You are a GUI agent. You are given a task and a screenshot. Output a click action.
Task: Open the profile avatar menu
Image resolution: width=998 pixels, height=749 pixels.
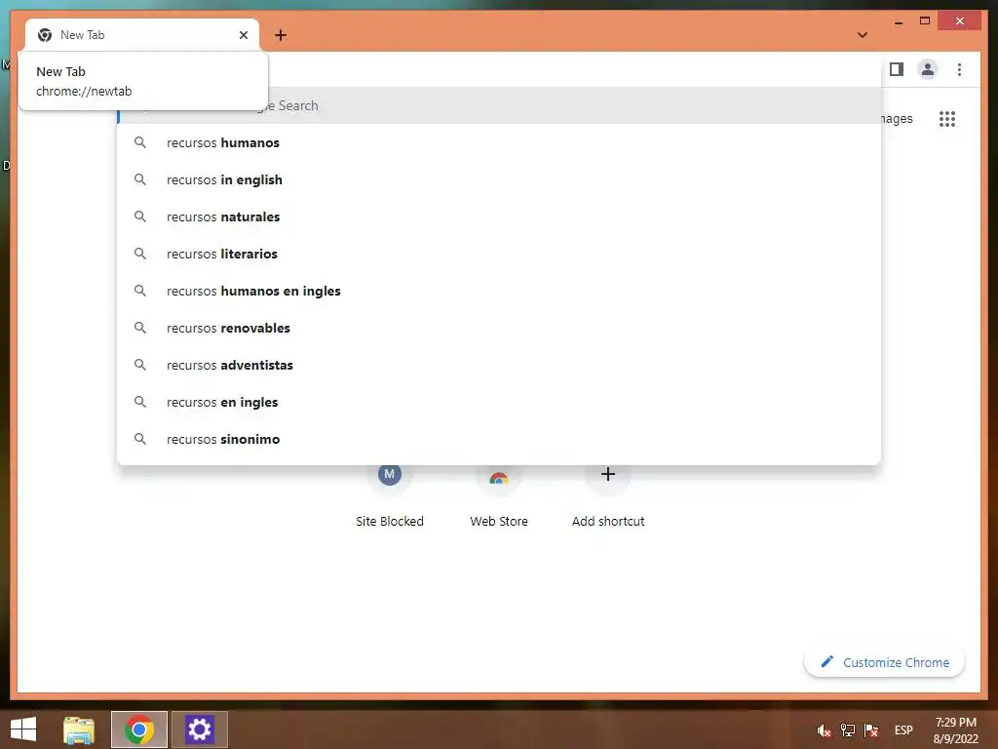click(x=928, y=69)
